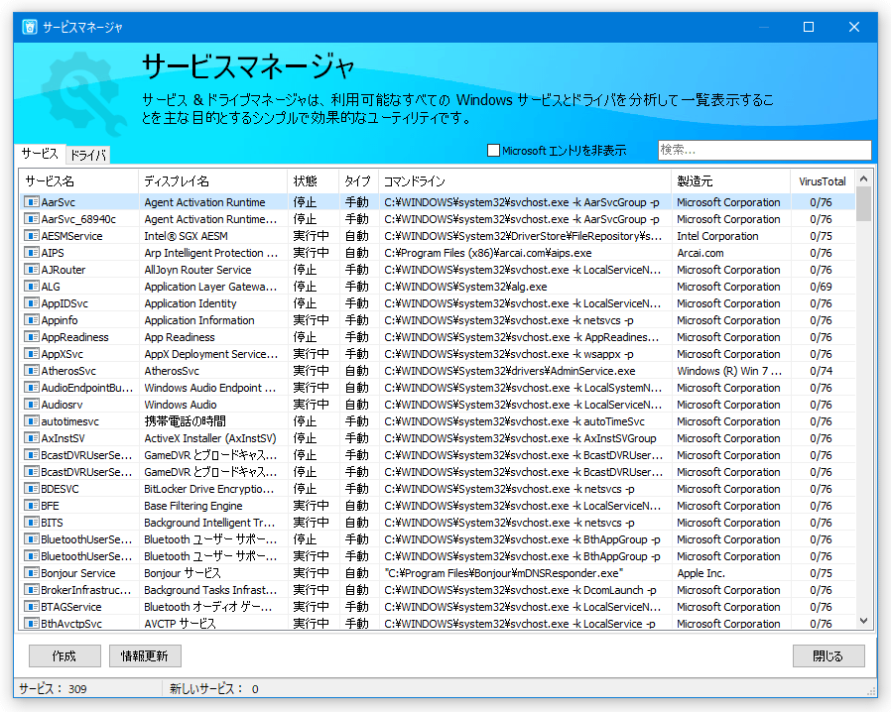Click the Windows (R) Win 7 manufacturer cell
This screenshot has width=891, height=712.
[x=729, y=371]
